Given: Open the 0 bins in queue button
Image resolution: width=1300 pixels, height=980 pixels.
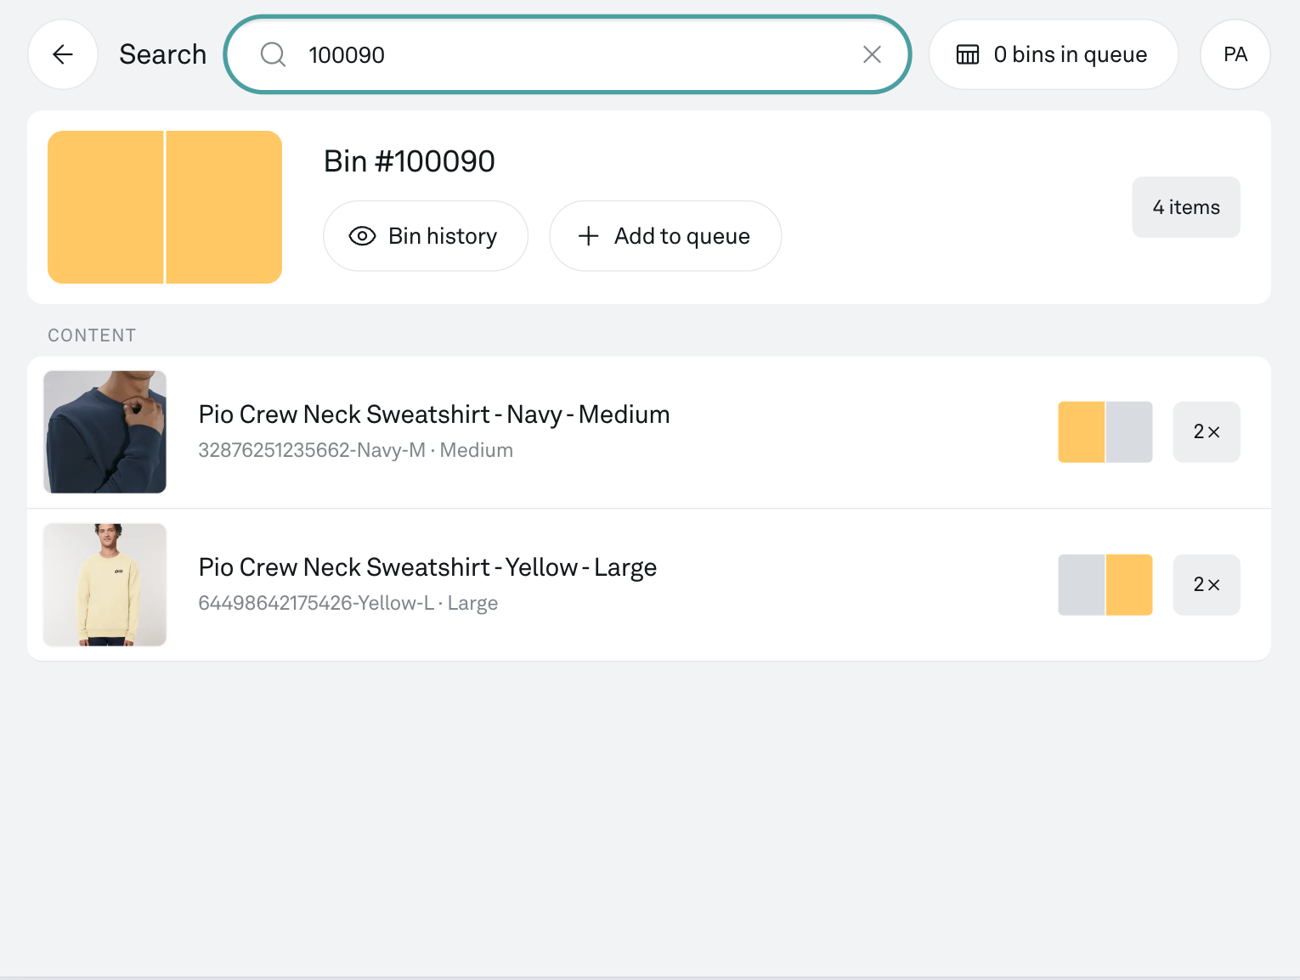Looking at the screenshot, I should 1054,54.
